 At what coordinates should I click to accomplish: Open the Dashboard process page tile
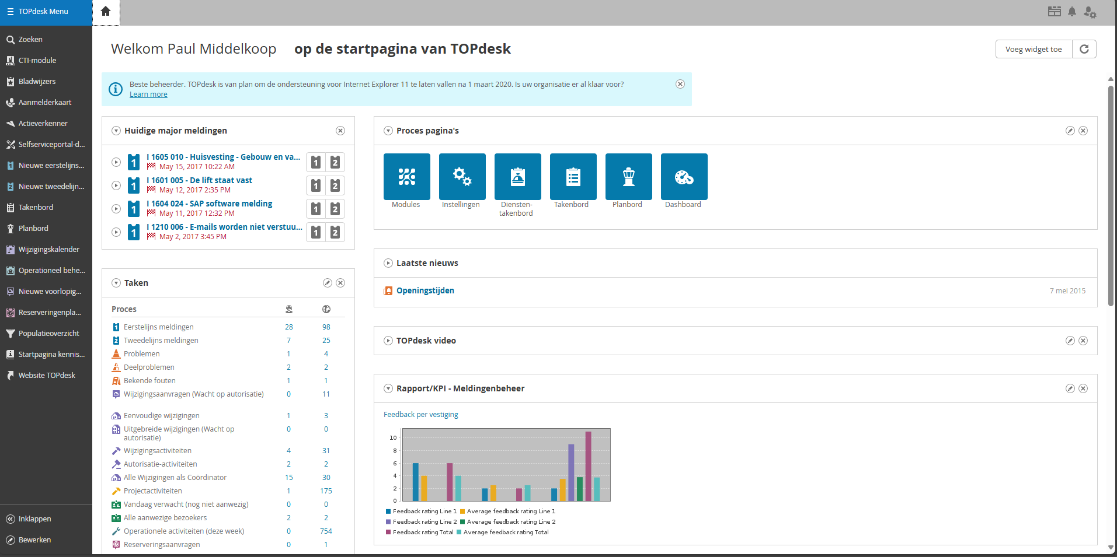pyautogui.click(x=684, y=176)
